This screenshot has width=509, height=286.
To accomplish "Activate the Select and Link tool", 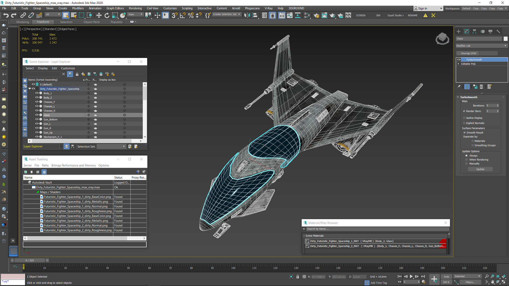I will tap(23, 15).
